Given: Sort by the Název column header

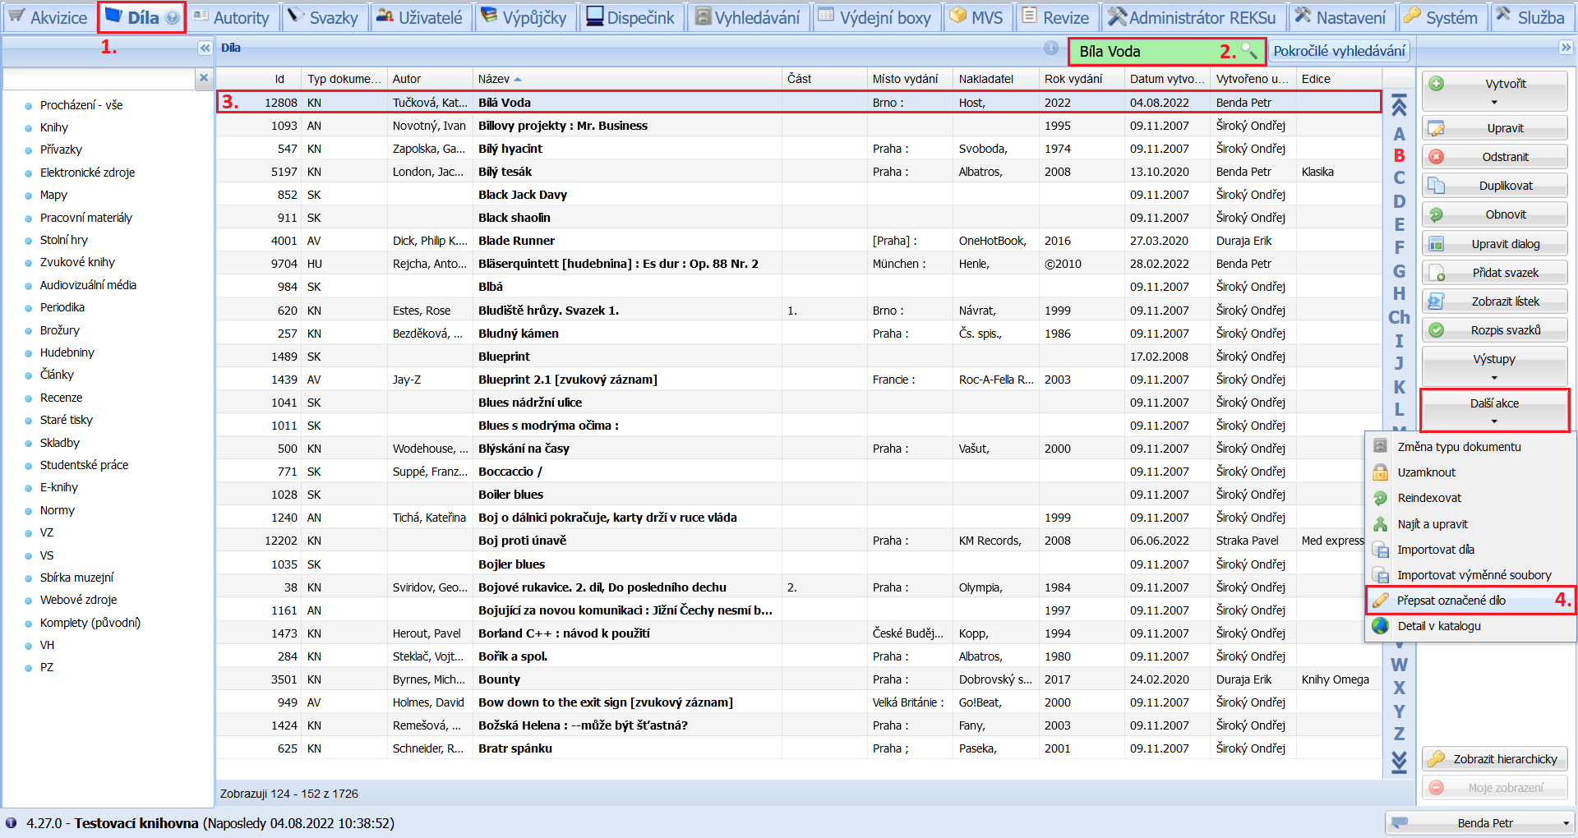Looking at the screenshot, I should tap(628, 79).
